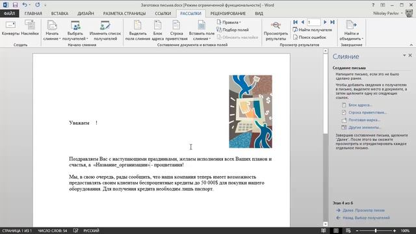Click the 100% zoom level
The image size is (416, 234).
point(405,231)
